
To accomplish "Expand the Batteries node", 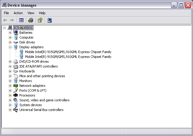I will coord(10,33).
